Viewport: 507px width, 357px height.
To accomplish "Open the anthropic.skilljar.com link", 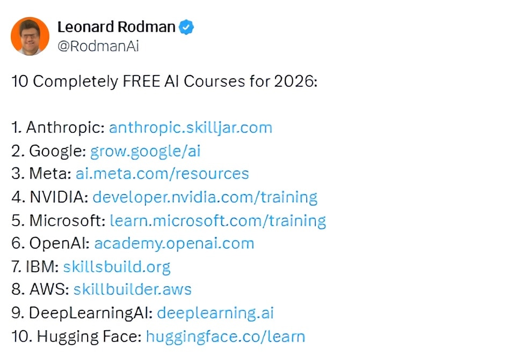I will coord(190,128).
